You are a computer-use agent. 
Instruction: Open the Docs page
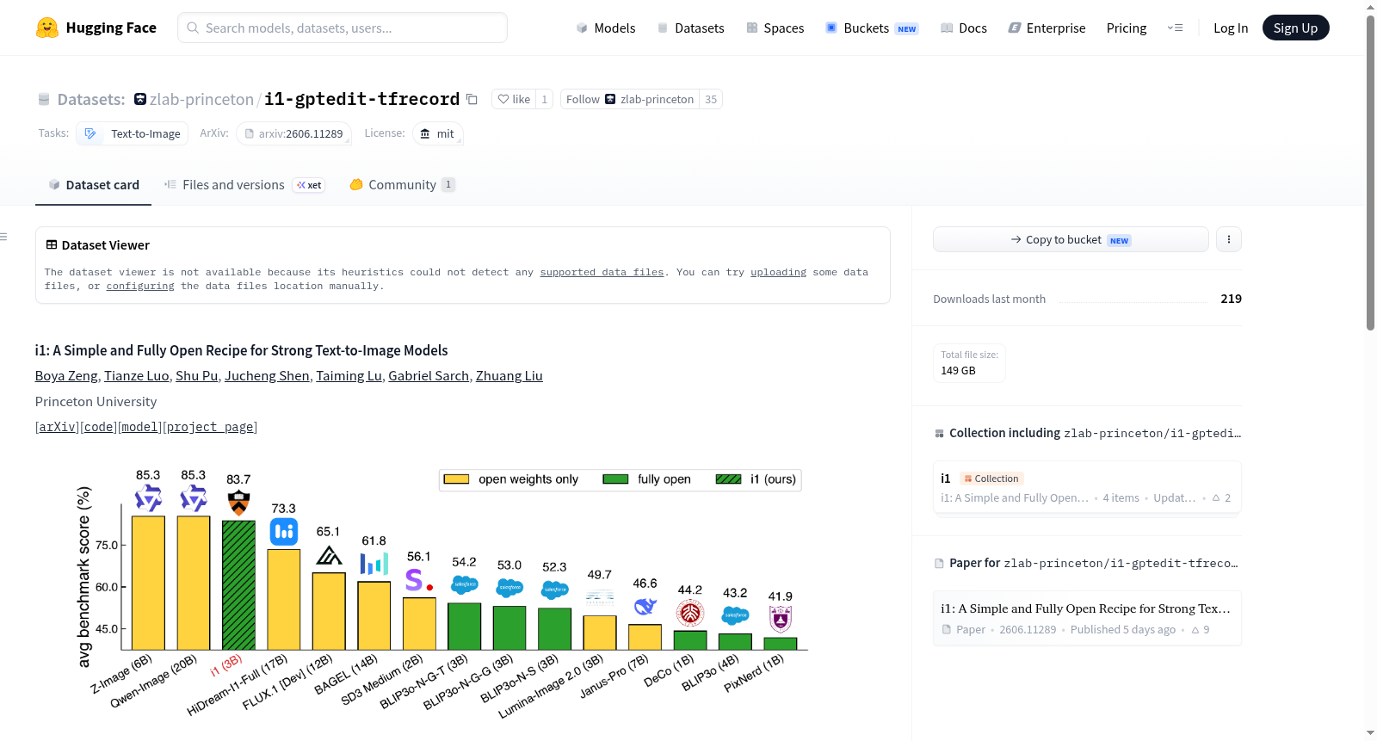963,28
